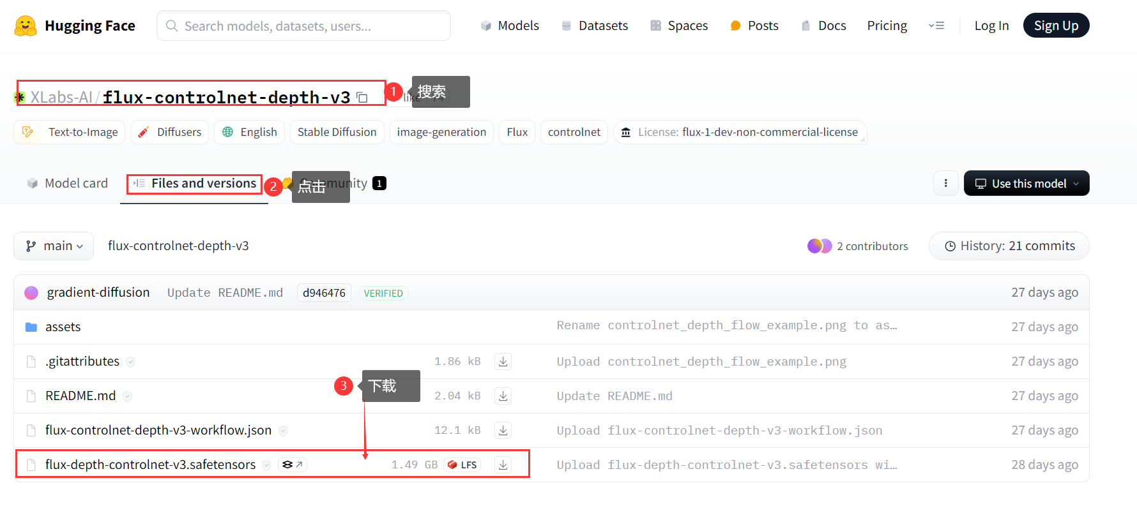Click the Sign Up button
1137x513 pixels.
1056,26
